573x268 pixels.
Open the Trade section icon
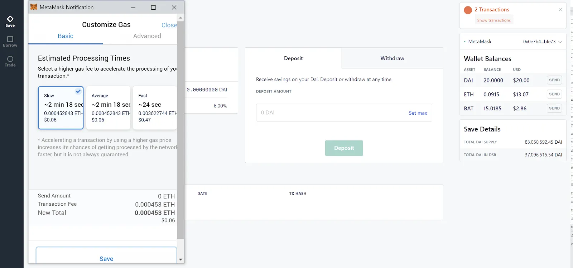click(10, 59)
